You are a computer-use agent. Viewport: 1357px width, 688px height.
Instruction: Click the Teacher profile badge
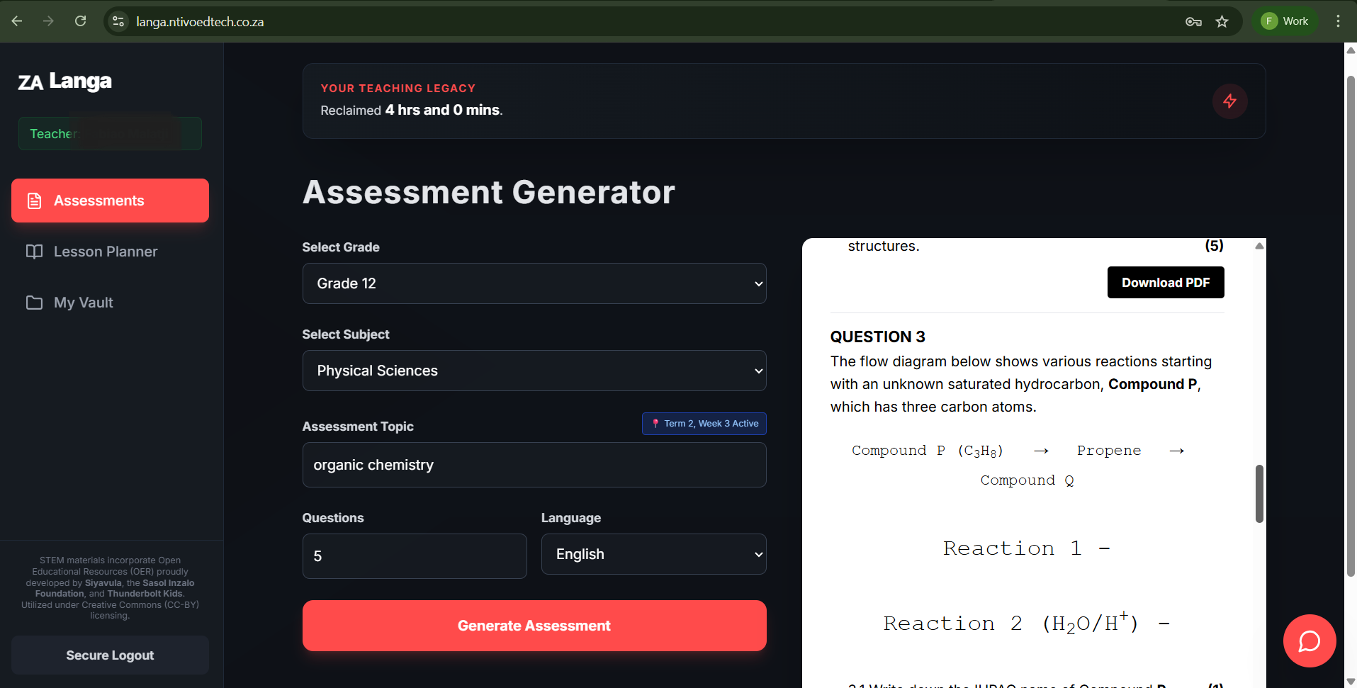pyautogui.click(x=110, y=133)
